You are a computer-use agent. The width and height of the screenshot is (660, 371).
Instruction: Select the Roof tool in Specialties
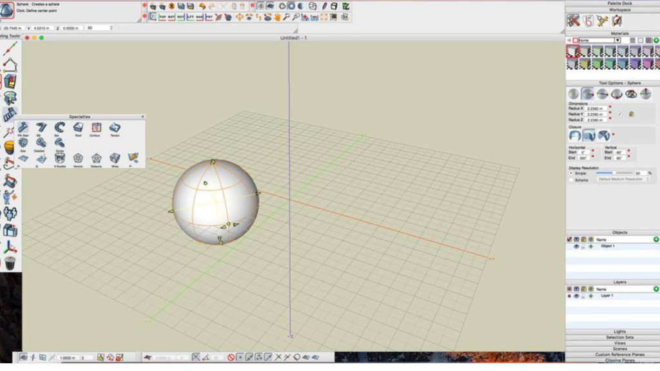(78, 128)
